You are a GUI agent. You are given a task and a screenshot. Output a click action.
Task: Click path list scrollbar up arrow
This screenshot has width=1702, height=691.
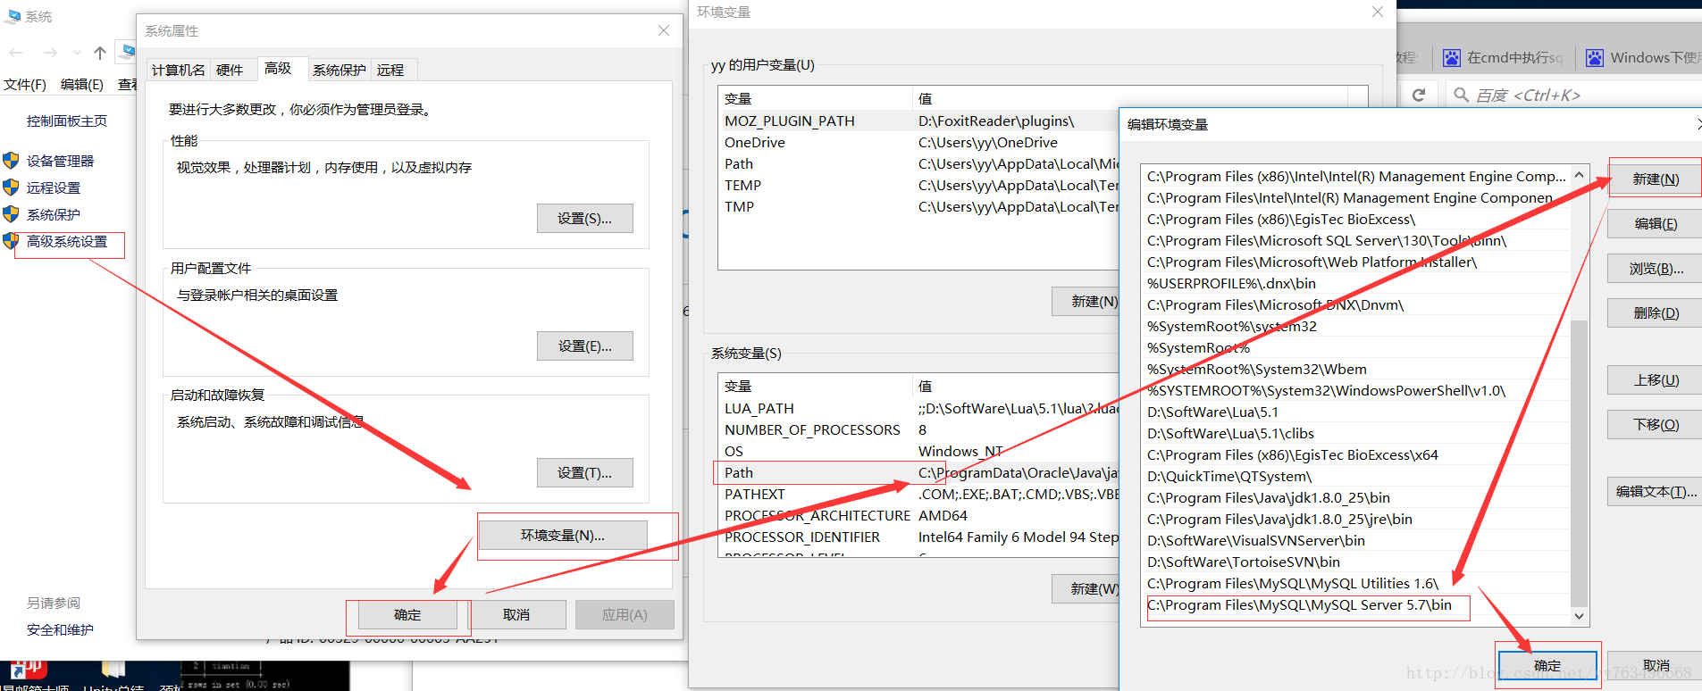[x=1579, y=175]
